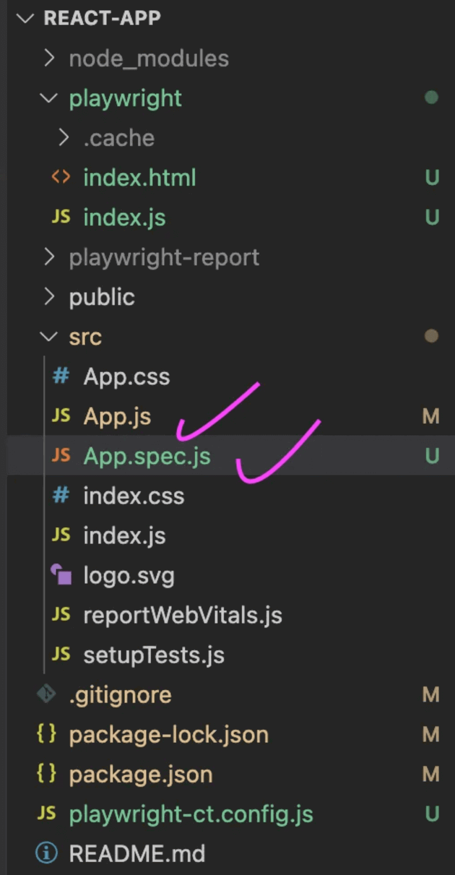This screenshot has width=455, height=875.
Task: Click the braces icon of package-lock.json
Action: pyautogui.click(x=46, y=734)
